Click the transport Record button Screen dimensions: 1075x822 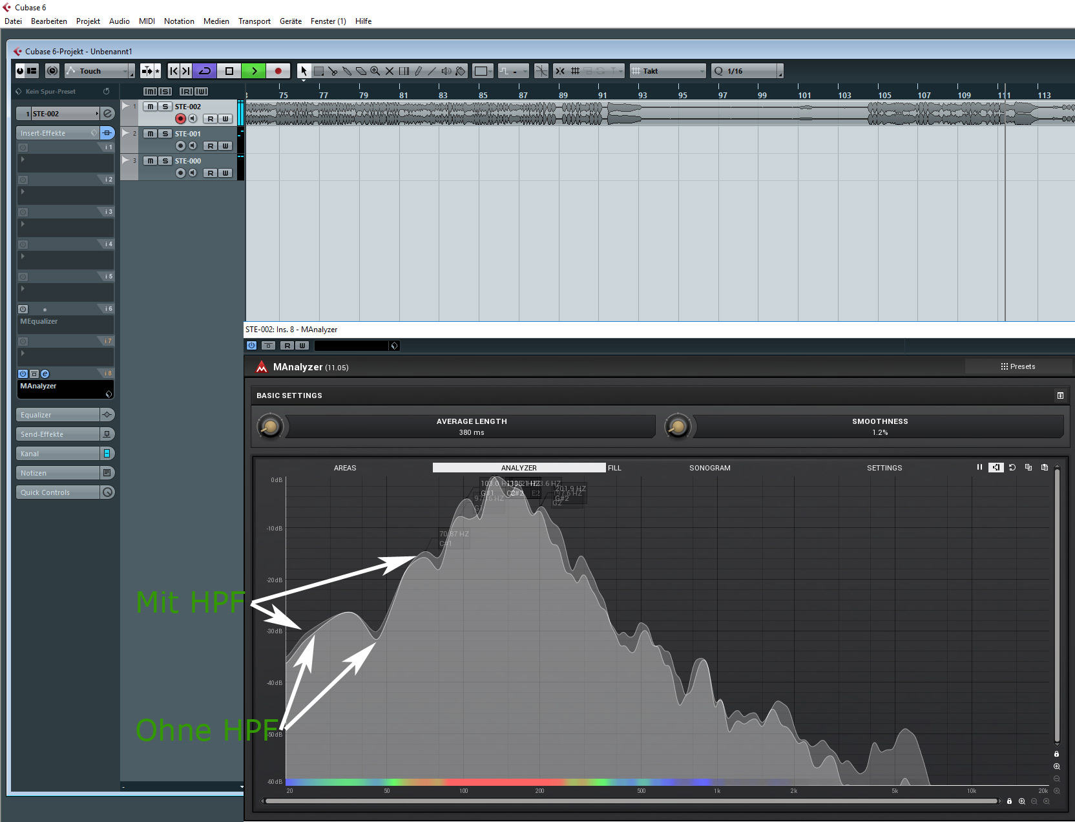point(278,71)
